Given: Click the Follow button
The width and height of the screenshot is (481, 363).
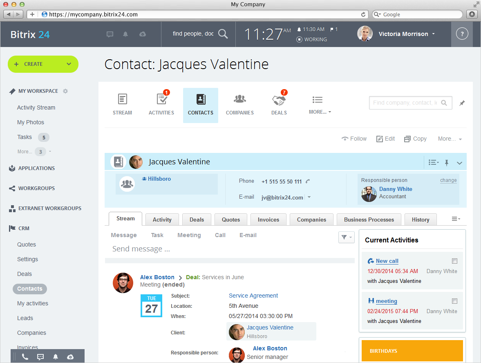Looking at the screenshot, I should 354,139.
